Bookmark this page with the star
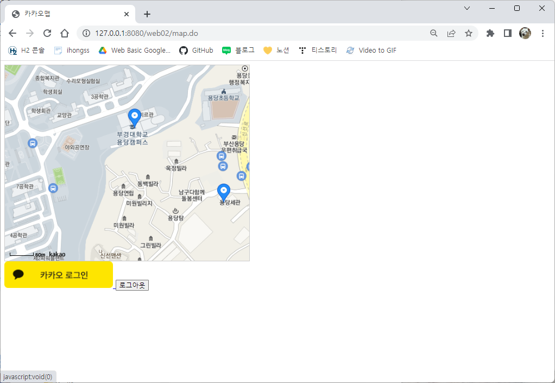Viewport: 555px width, 383px height. (468, 33)
